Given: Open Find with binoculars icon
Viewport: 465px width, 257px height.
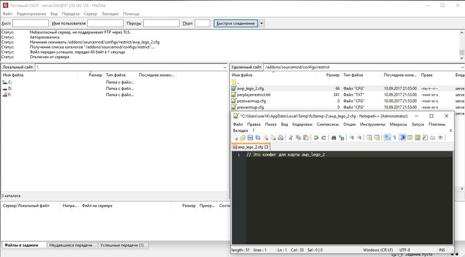Looking at the screenshot, I should click(x=334, y=138).
